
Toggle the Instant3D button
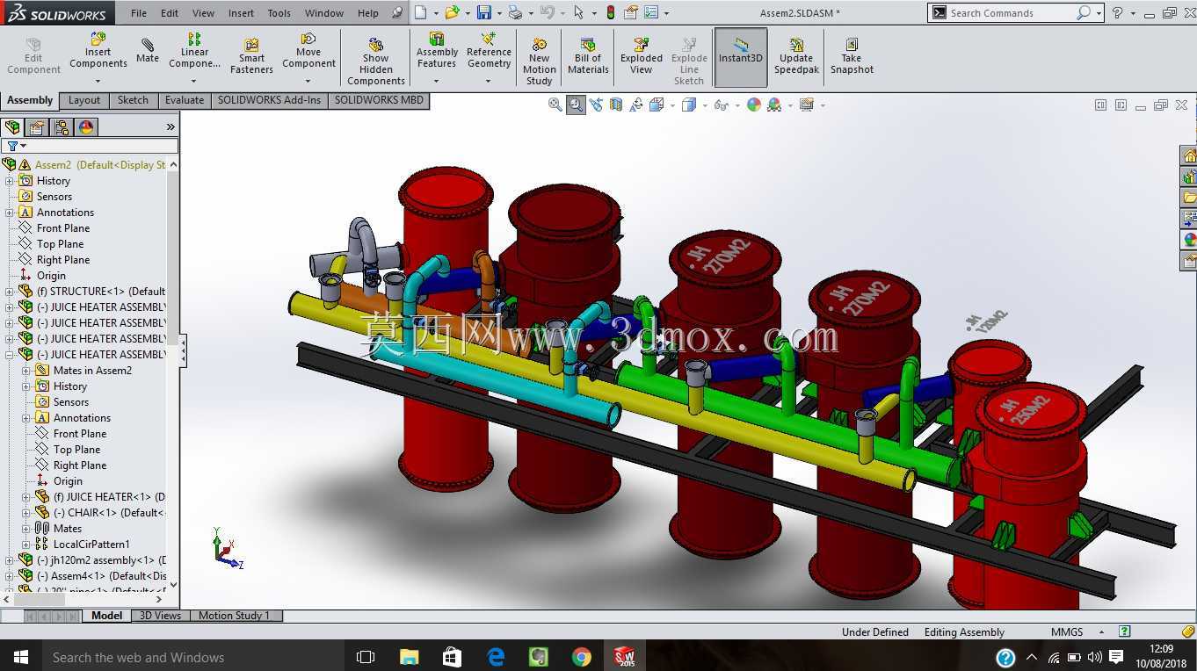tap(741, 57)
